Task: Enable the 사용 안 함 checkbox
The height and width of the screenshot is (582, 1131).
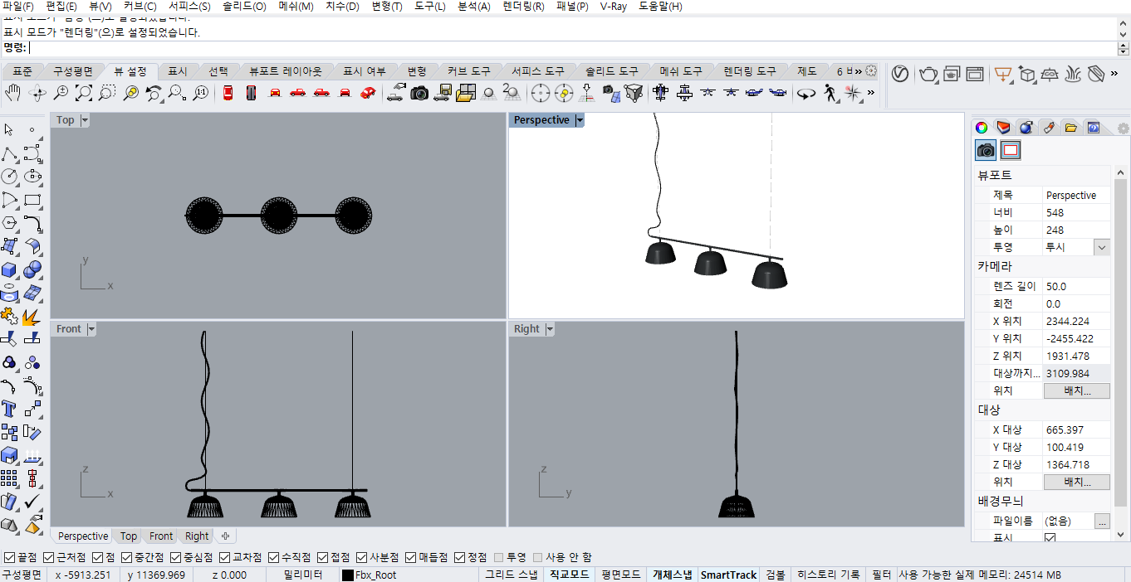Action: (x=537, y=557)
